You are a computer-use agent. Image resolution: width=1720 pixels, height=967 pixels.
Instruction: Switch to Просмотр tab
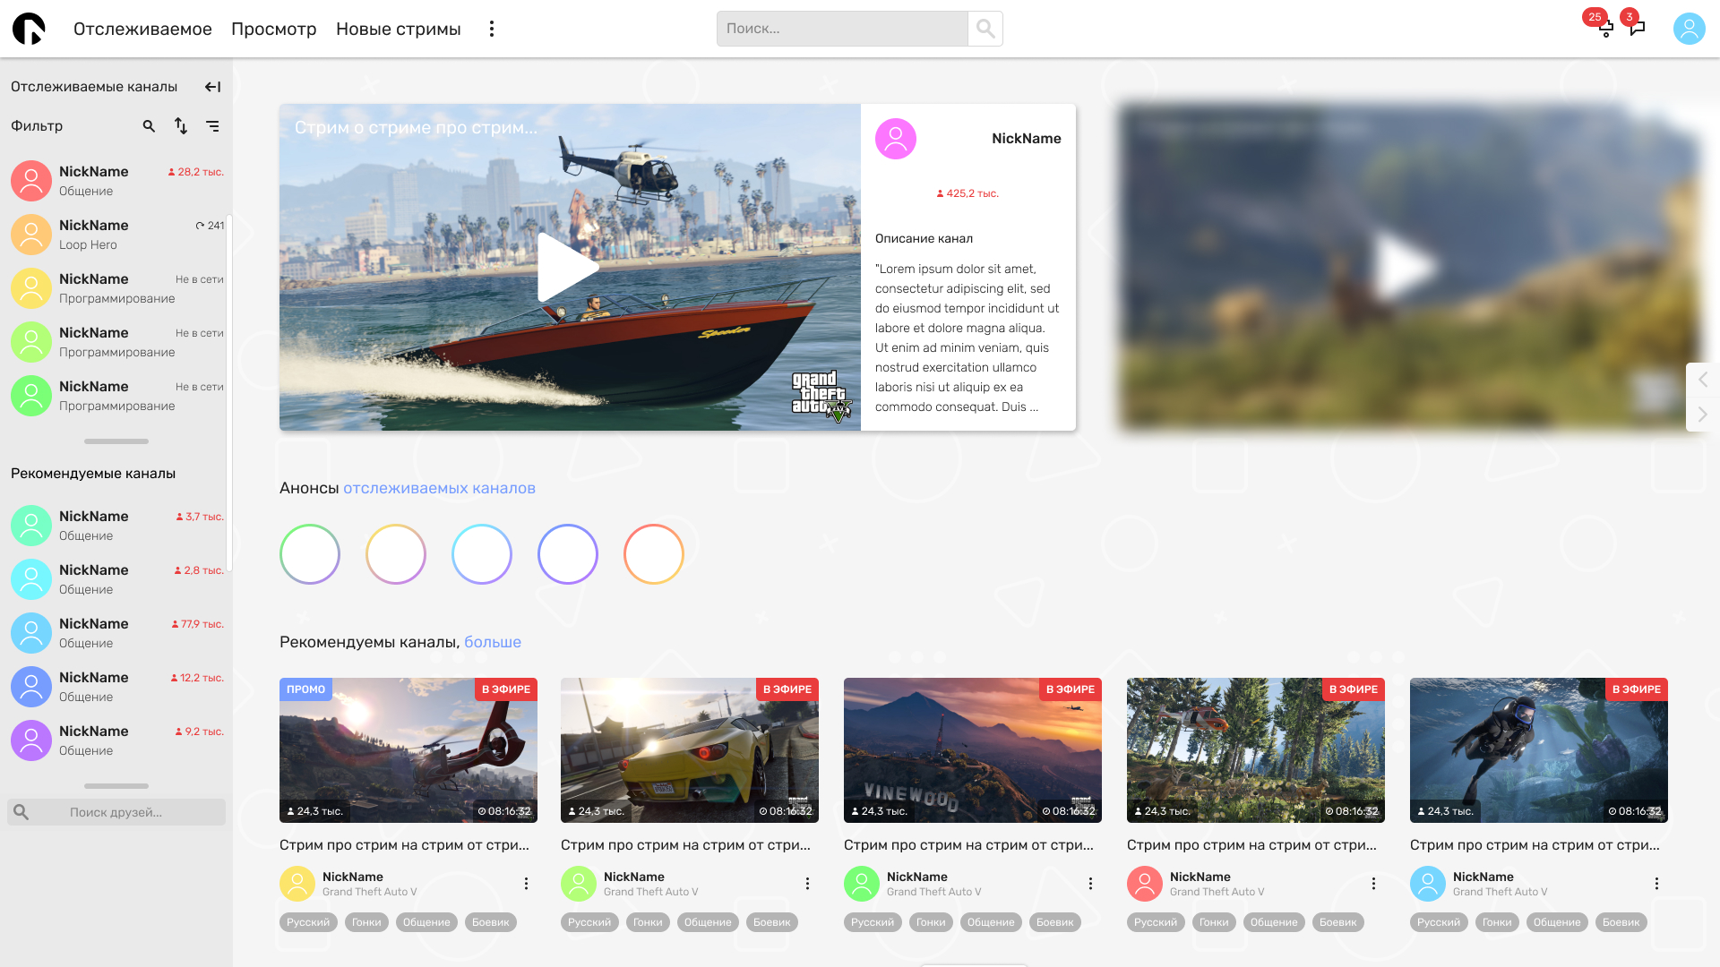(274, 29)
